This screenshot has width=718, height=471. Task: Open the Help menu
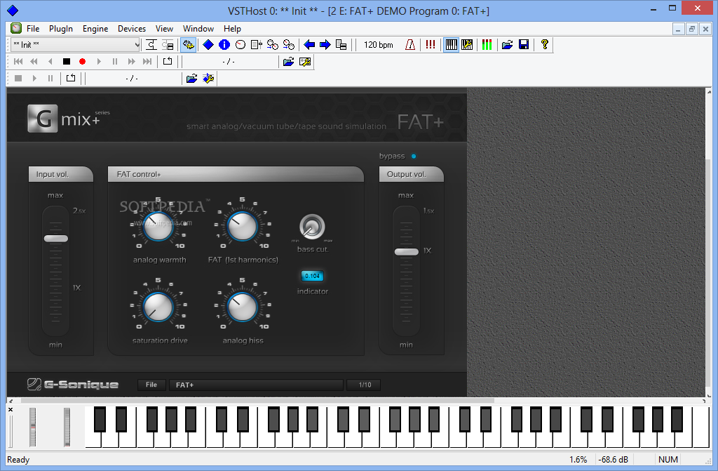pyautogui.click(x=232, y=29)
